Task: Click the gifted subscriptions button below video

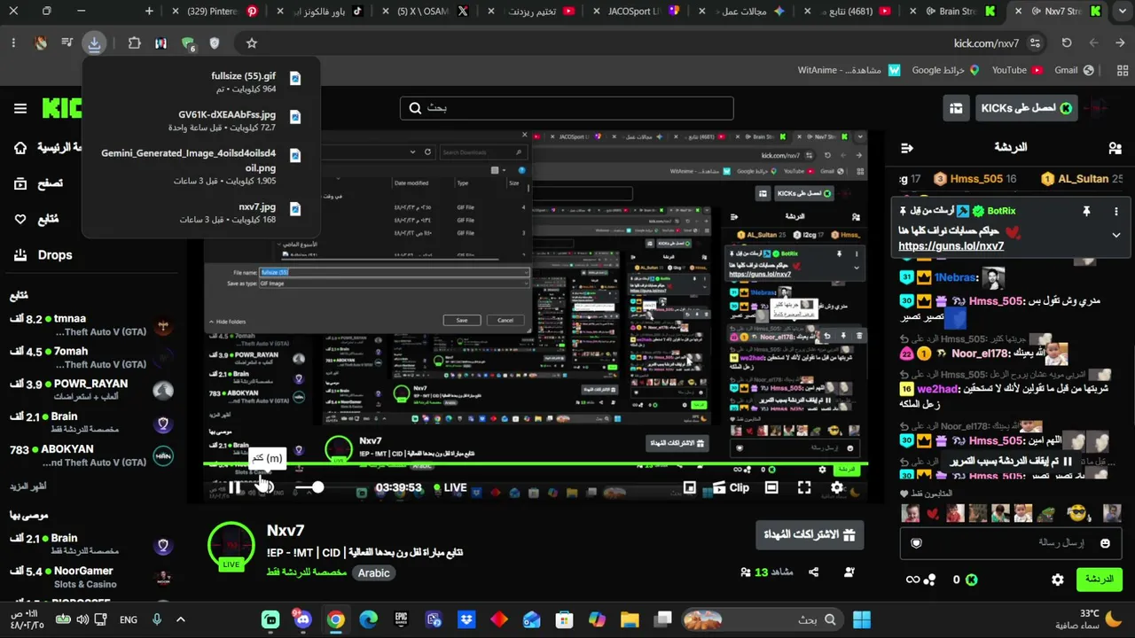Action: pyautogui.click(x=810, y=535)
